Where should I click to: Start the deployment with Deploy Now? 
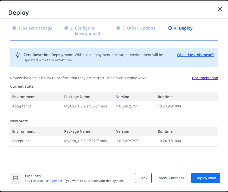click(x=206, y=178)
